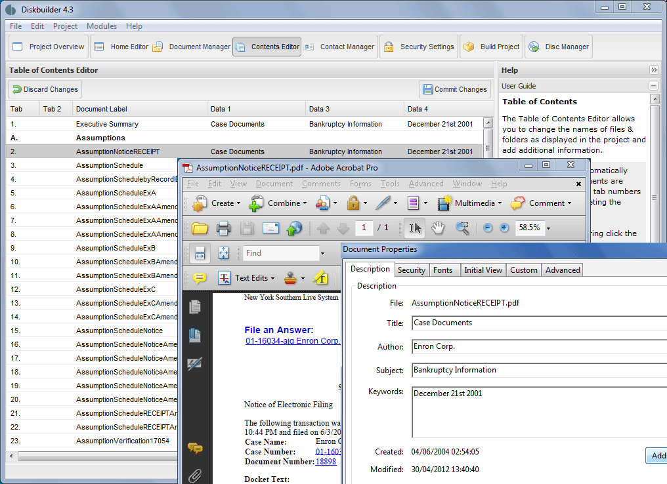667x484 pixels.
Task: Click Commit Changes button
Action: 455,89
